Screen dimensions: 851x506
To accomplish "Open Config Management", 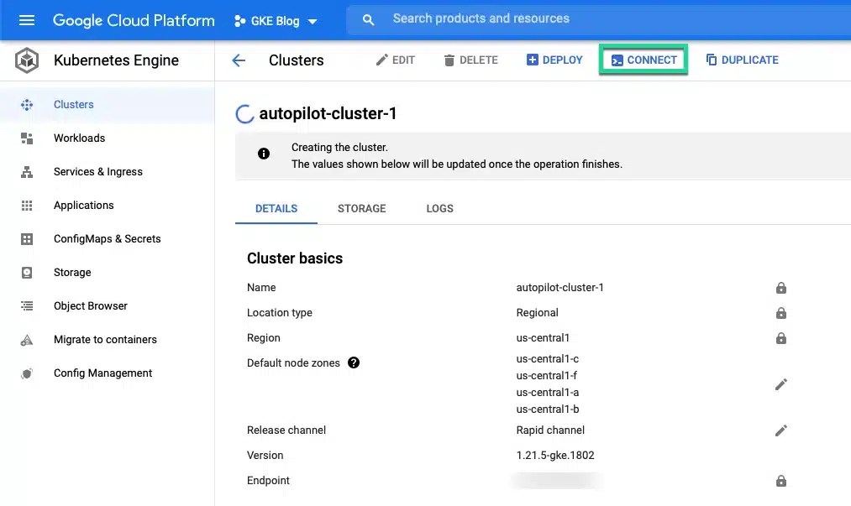I will click(102, 373).
